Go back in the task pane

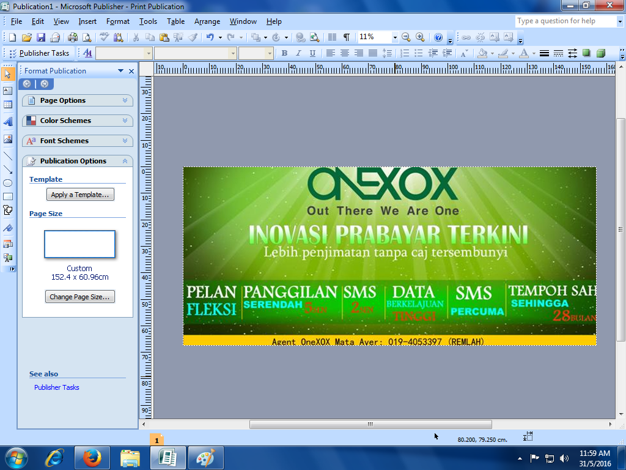27,84
